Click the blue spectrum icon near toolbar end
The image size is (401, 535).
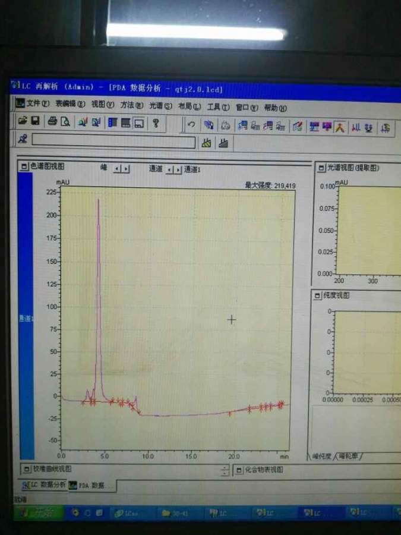(x=368, y=128)
